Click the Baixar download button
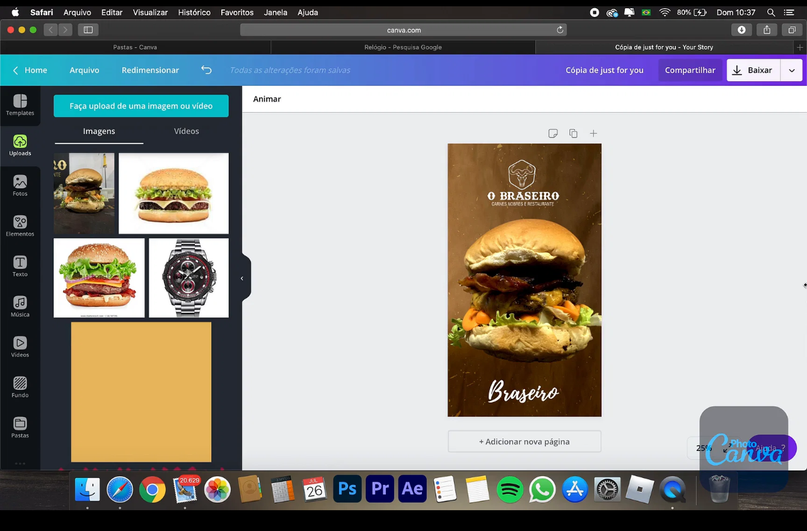This screenshot has width=807, height=531. pyautogui.click(x=753, y=71)
